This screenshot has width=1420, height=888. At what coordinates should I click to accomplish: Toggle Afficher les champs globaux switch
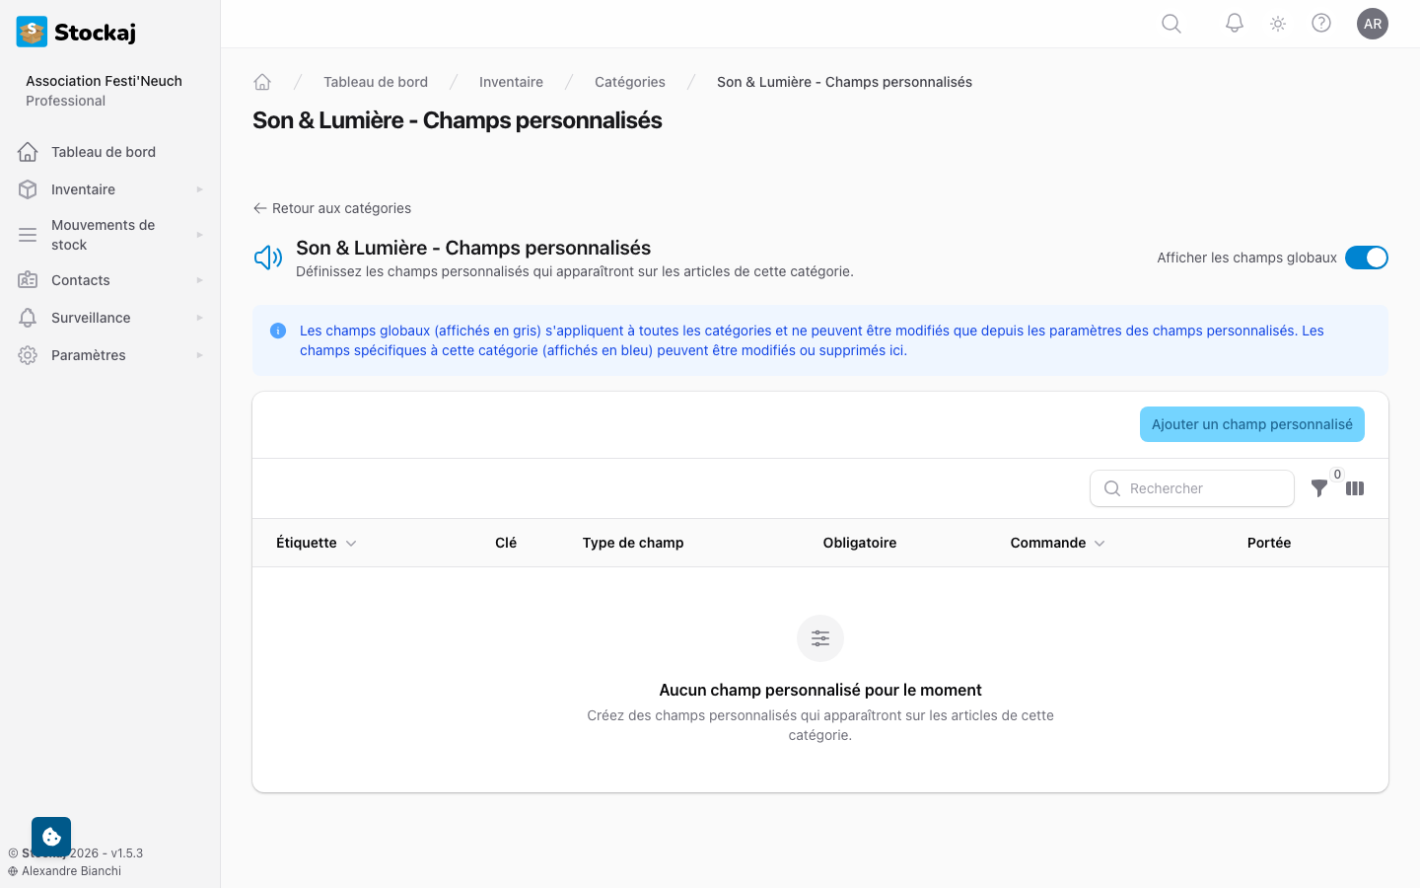(x=1367, y=258)
